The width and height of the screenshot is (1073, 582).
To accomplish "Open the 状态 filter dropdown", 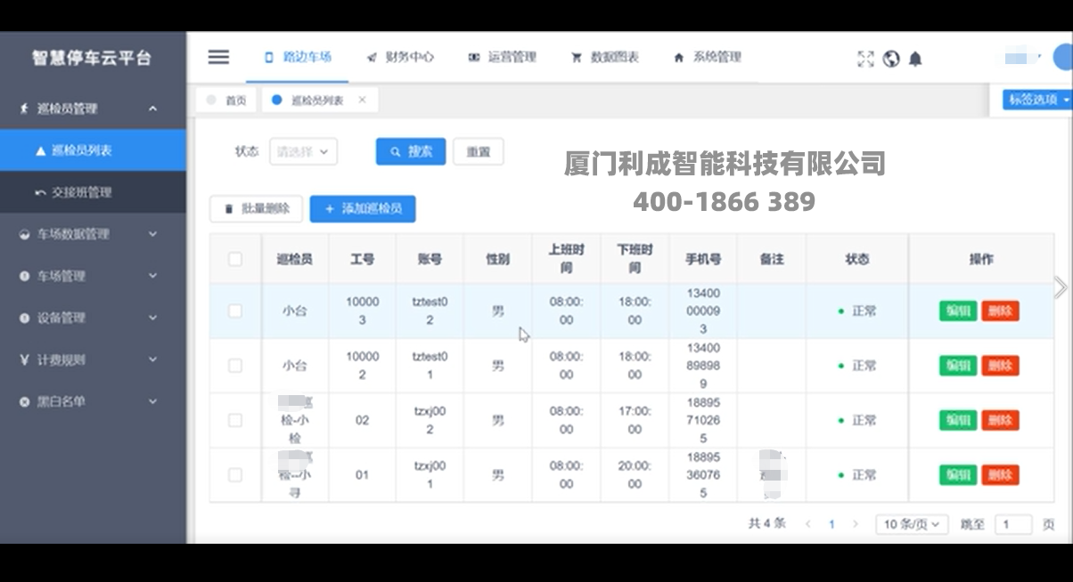I will [303, 151].
